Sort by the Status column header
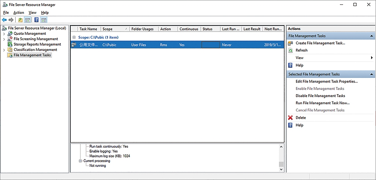The height and width of the screenshot is (180, 376). point(211,29)
